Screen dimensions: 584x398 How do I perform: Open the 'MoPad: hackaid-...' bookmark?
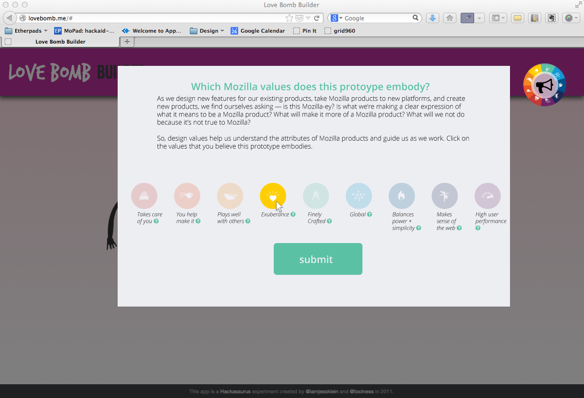[84, 31]
